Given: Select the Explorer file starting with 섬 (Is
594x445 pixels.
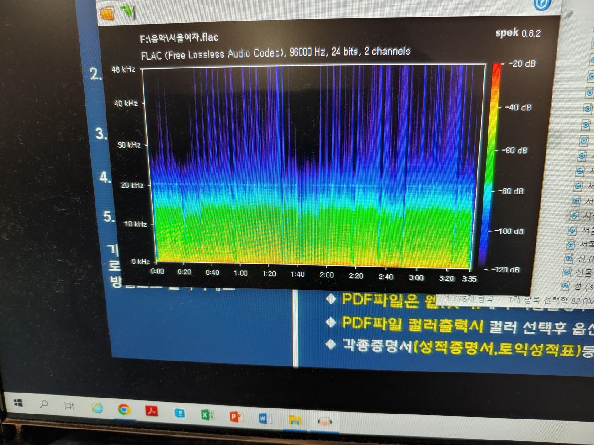Looking at the screenshot, I should click(x=578, y=286).
